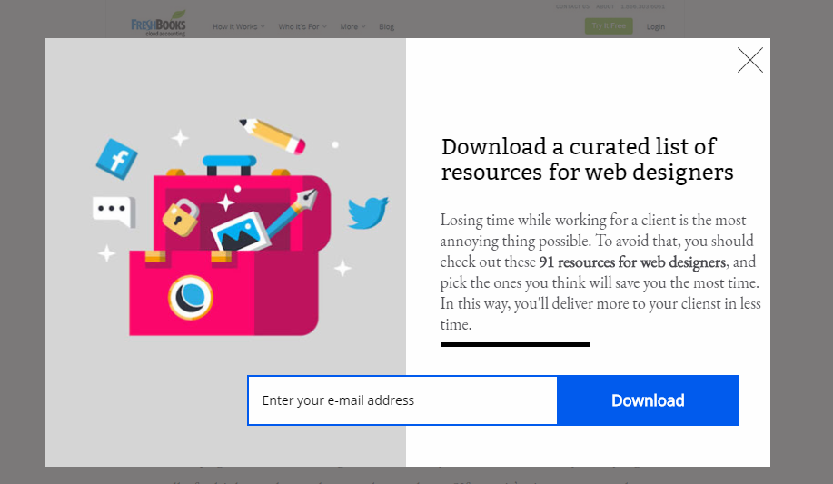This screenshot has width=833, height=484.
Task: Click the bold text '91 resources for web designers'
Action: click(632, 262)
